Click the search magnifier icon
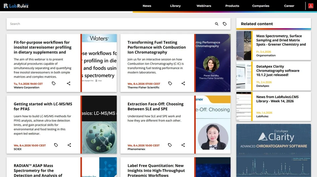The width and height of the screenshot is (317, 177). (217, 24)
